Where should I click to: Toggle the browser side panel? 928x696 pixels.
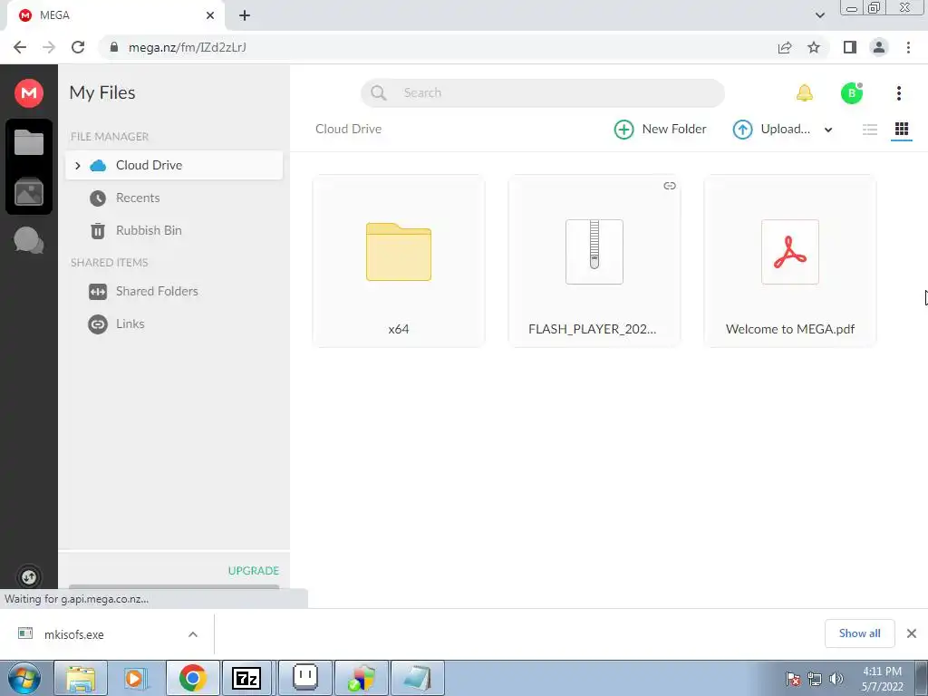coord(850,47)
